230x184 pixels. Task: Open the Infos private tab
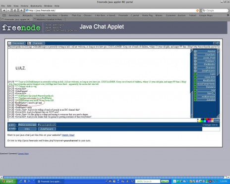click(x=27, y=129)
